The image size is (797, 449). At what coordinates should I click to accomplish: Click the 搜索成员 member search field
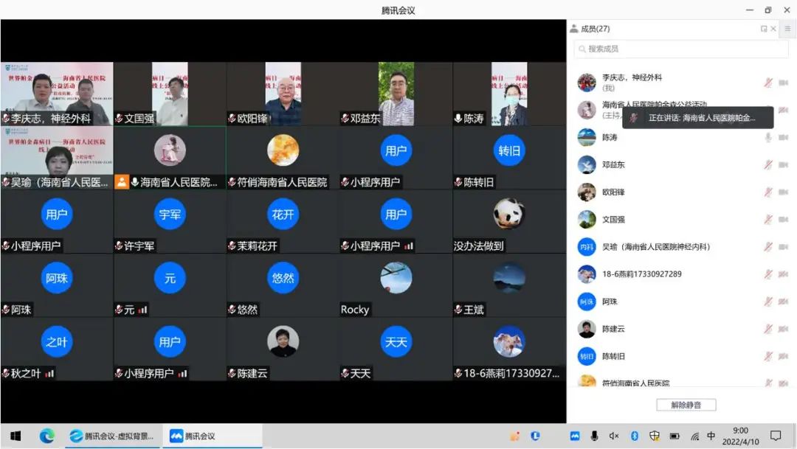tap(679, 47)
